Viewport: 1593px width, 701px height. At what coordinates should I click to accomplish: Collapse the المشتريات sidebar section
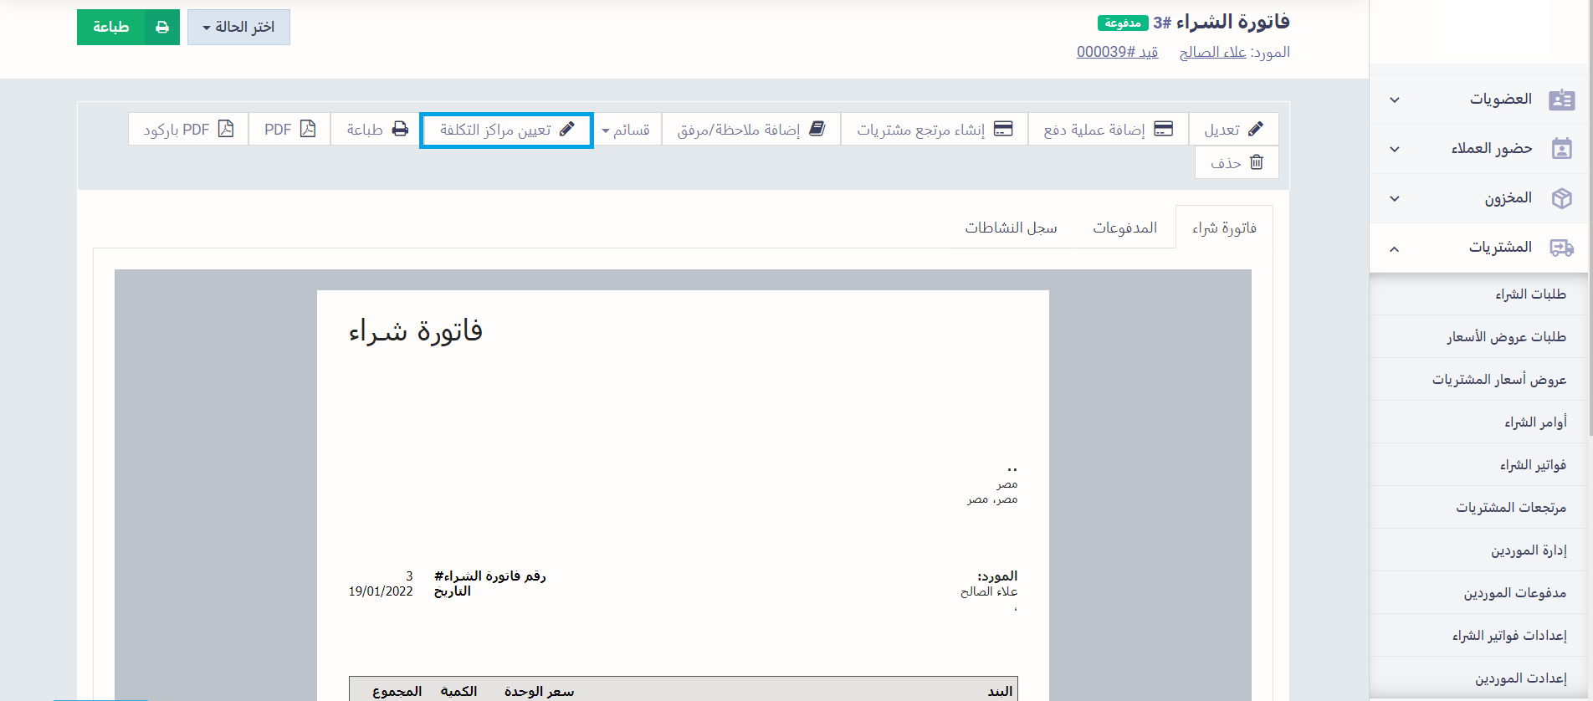click(x=1394, y=248)
